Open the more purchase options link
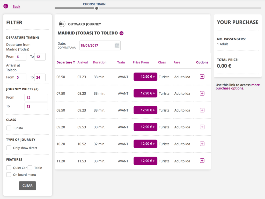This screenshot has width=265, height=199. point(238,86)
